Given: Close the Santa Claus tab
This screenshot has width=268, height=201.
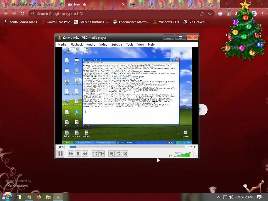Looking at the screenshot, I should pos(60,5).
